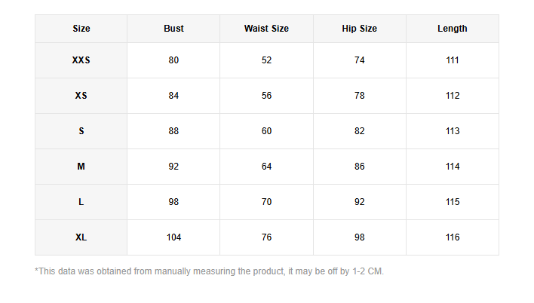Click the M hip value 86
Viewport: 534px width, 303px height.
point(359,167)
